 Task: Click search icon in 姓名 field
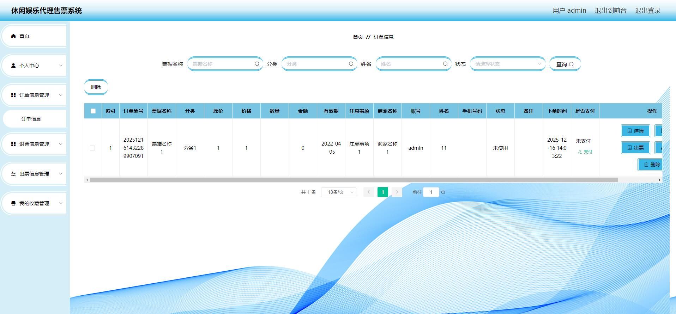click(x=445, y=64)
